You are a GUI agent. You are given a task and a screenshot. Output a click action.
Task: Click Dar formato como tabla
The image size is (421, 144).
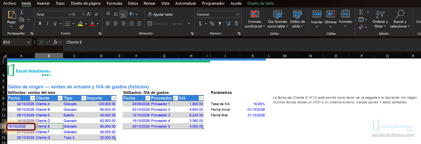pyautogui.click(x=278, y=19)
